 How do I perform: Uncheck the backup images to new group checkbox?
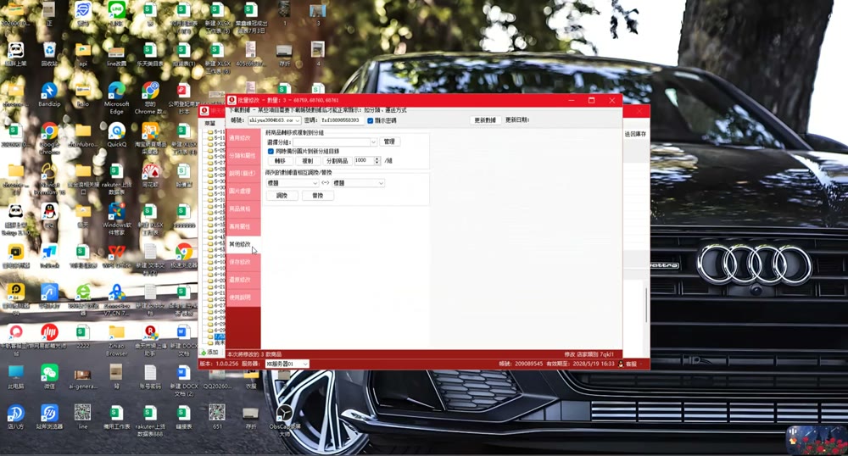click(271, 151)
